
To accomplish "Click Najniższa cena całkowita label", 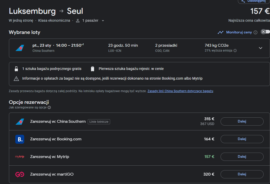I will (x=249, y=20).
